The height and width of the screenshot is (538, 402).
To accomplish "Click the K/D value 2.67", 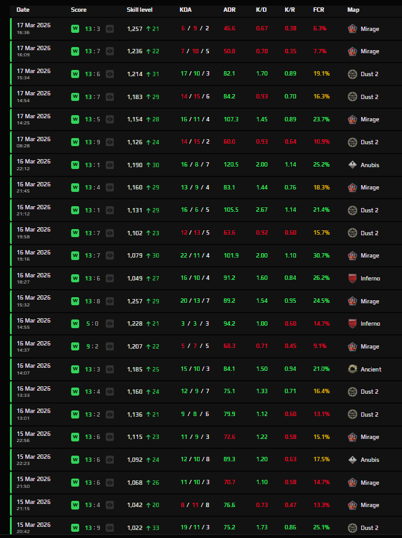I will pyautogui.click(x=262, y=210).
